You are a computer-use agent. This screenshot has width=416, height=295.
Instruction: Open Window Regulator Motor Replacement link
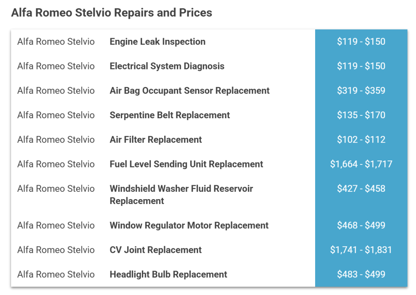pos(189,226)
